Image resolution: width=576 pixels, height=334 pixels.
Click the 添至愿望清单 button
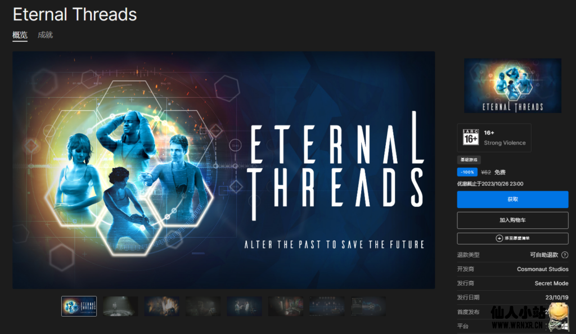click(512, 238)
